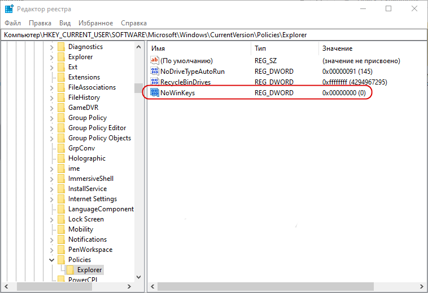The height and width of the screenshot is (293, 428).
Task: Click the LanguageComponent folder icon
Action: tap(62, 209)
